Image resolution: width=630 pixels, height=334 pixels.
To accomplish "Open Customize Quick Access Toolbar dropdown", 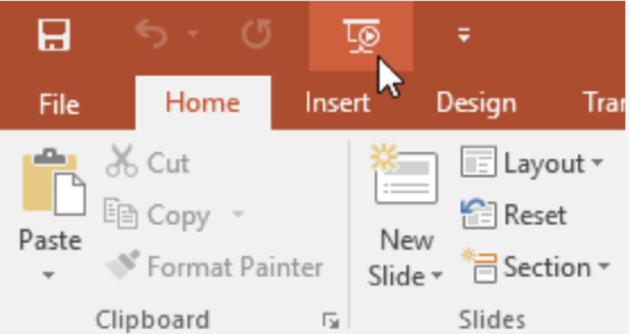I will pyautogui.click(x=464, y=35).
